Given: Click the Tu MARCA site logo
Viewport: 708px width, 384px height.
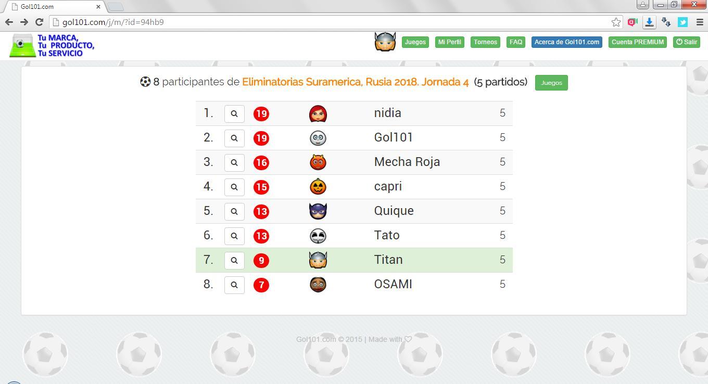Looking at the screenshot, I should (52, 46).
